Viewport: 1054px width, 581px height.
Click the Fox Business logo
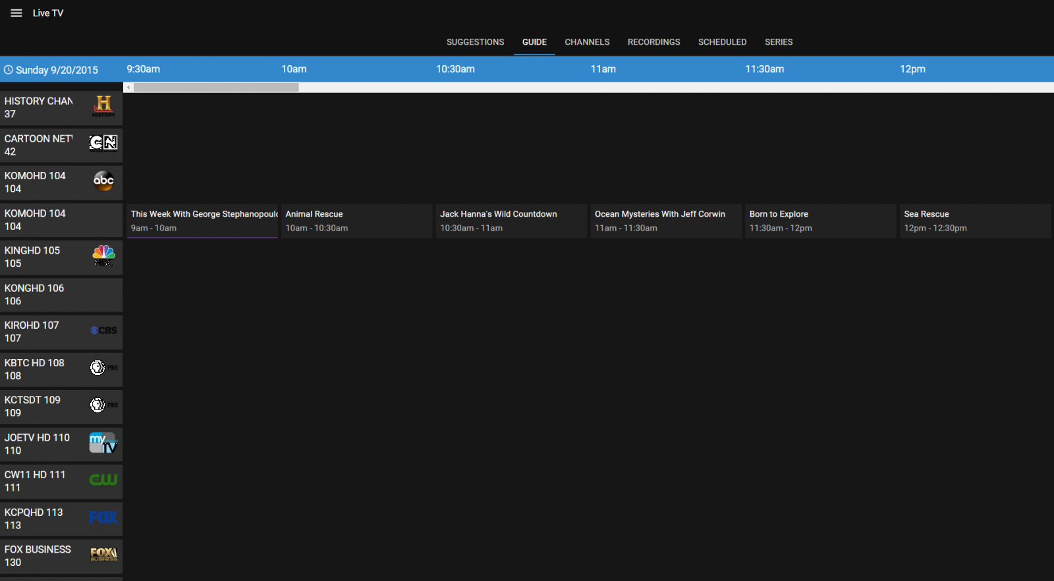point(103,555)
